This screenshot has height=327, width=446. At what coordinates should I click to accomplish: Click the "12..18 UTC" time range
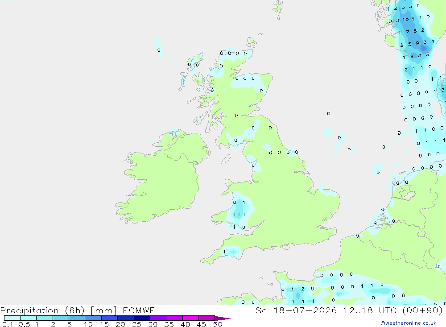pyautogui.click(x=370, y=310)
